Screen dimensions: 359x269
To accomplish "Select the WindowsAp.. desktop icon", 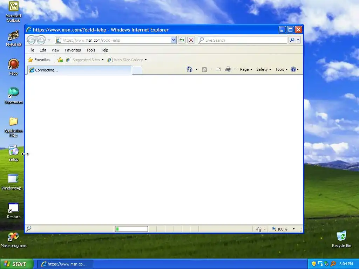I will pyautogui.click(x=13, y=182).
